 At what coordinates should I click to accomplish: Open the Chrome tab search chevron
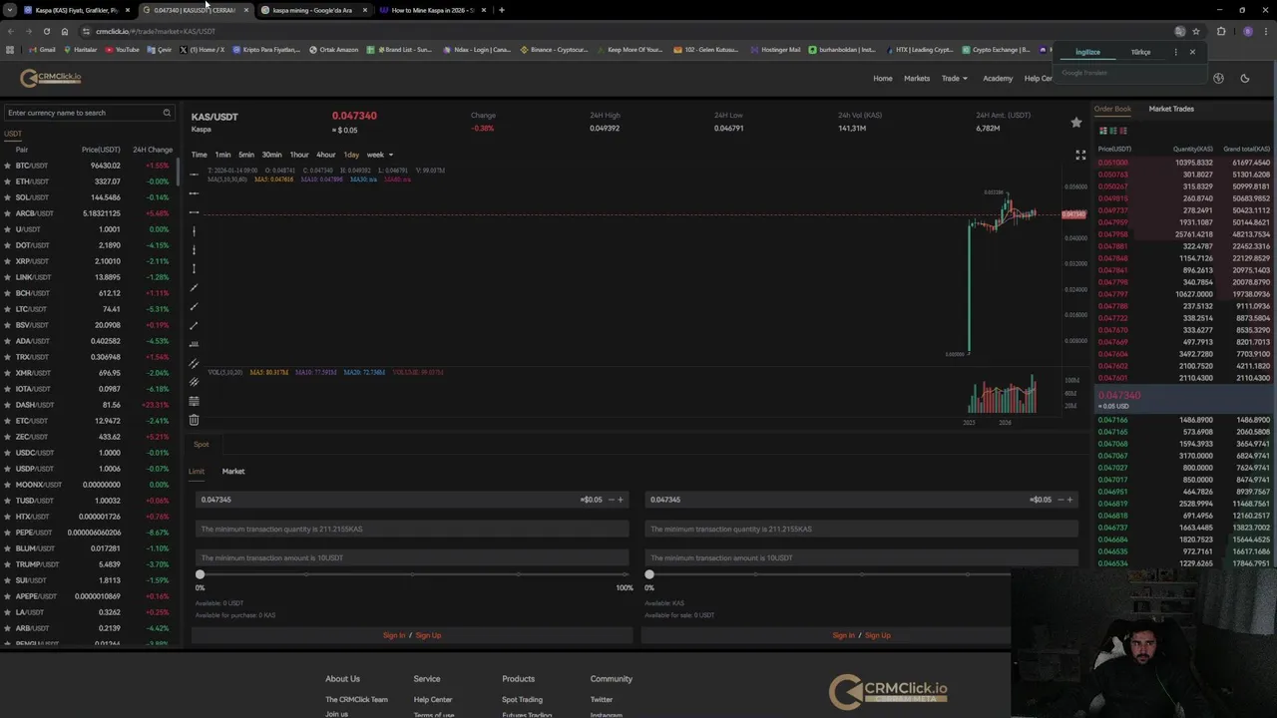(x=10, y=10)
